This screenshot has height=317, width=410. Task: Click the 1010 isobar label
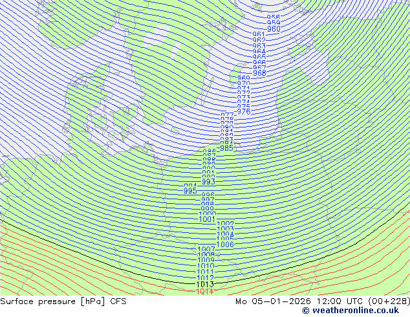coord(206,267)
